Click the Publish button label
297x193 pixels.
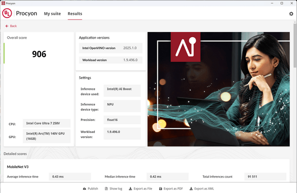93,189
